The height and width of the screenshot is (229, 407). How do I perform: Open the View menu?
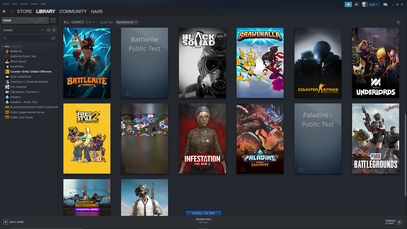pos(15,4)
